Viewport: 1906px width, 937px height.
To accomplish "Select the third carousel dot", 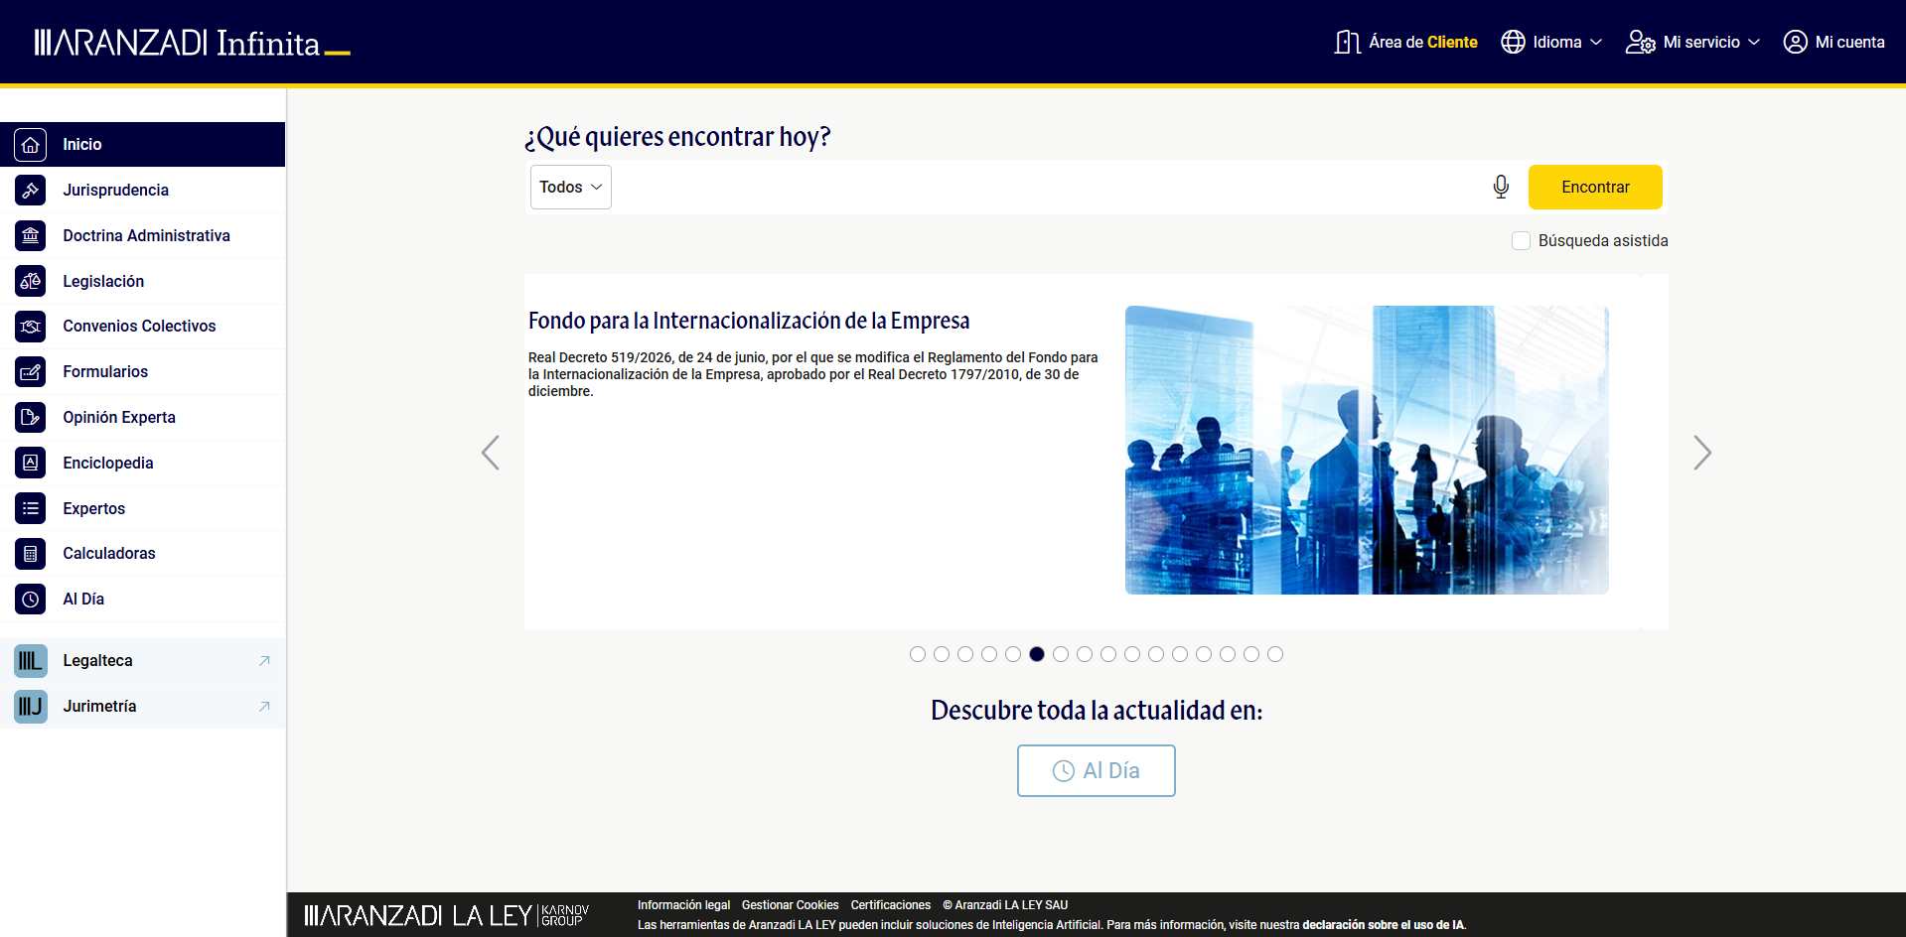I will (x=965, y=654).
